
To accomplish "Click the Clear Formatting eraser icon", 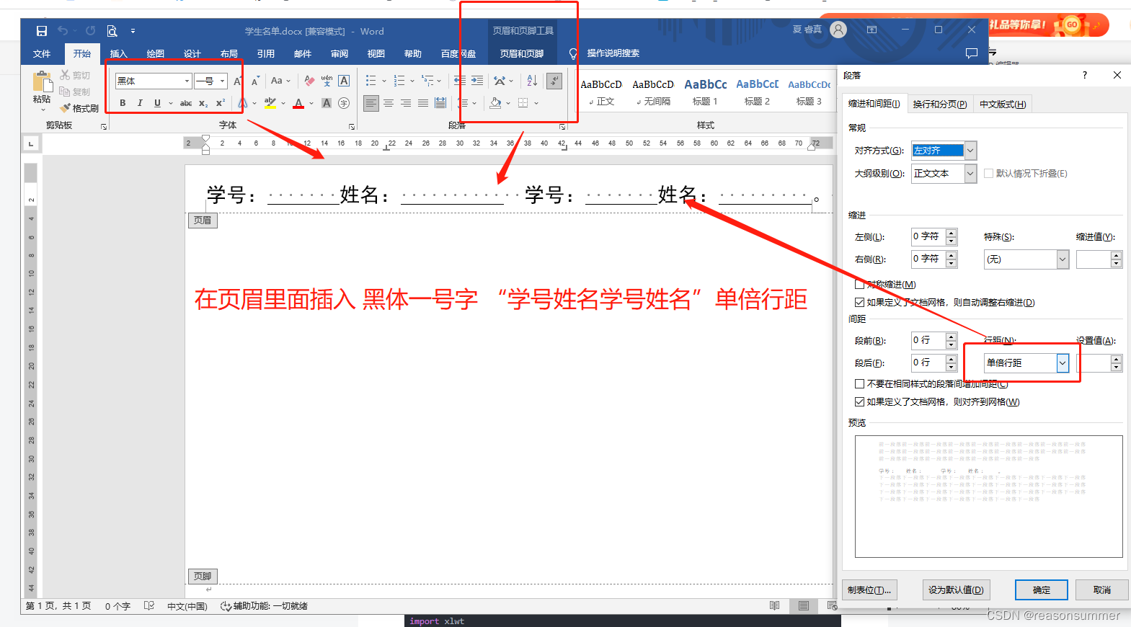I will [309, 81].
